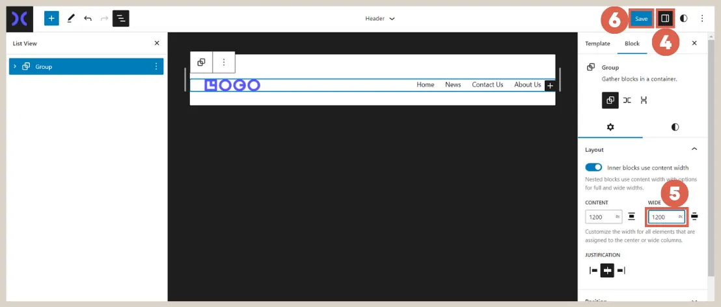This screenshot has height=307, width=721.
Task: Open the Settings gear tab
Action: 610,127
